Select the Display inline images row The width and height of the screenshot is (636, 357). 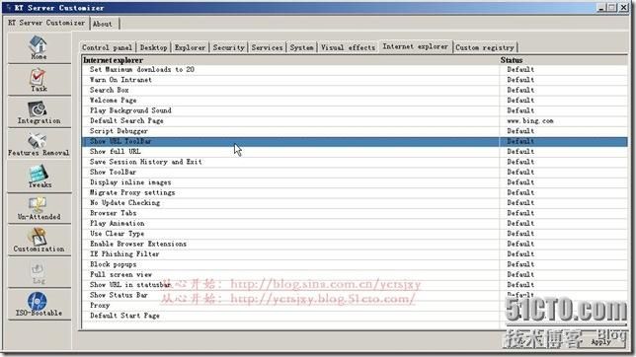click(x=355, y=182)
